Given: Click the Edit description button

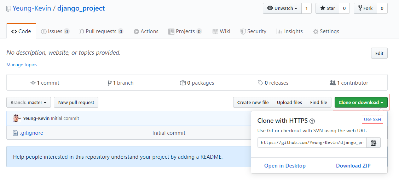Looking at the screenshot, I should click(x=379, y=53).
